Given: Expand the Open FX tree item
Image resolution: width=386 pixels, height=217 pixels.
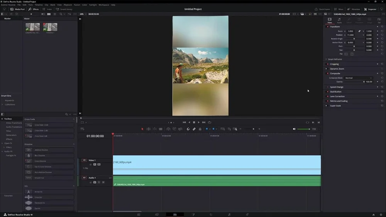Looking at the screenshot, I should 2,143.
